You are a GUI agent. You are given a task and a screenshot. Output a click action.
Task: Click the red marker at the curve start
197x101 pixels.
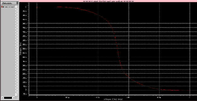[x=37, y=7]
